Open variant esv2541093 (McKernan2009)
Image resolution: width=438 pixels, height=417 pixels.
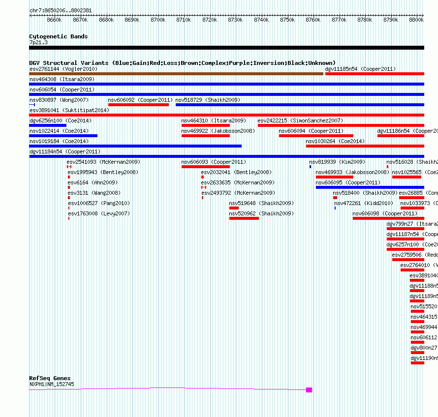(69, 167)
